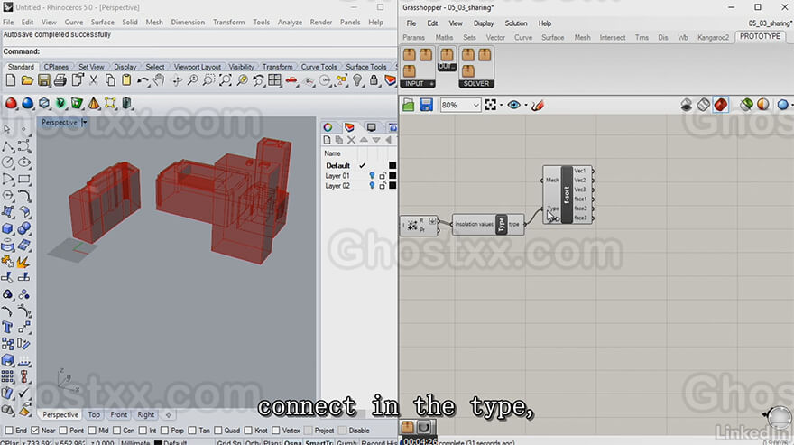Select red shaded preview mode in Grasshopper
The height and width of the screenshot is (445, 794).
point(721,105)
